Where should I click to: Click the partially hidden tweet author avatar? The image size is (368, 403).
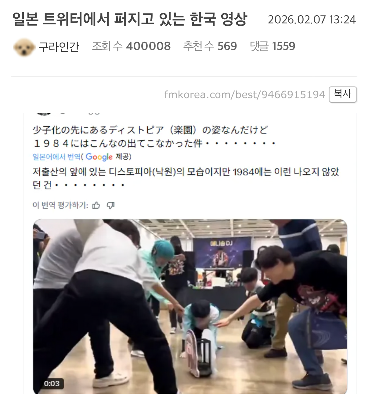44,113
